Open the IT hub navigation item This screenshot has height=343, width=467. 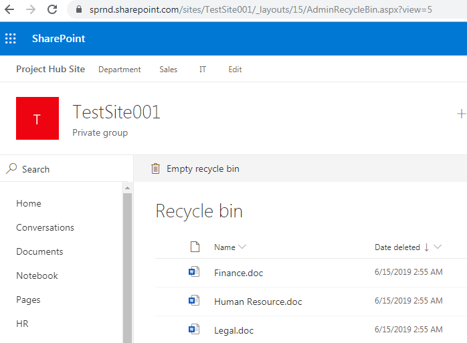point(203,70)
